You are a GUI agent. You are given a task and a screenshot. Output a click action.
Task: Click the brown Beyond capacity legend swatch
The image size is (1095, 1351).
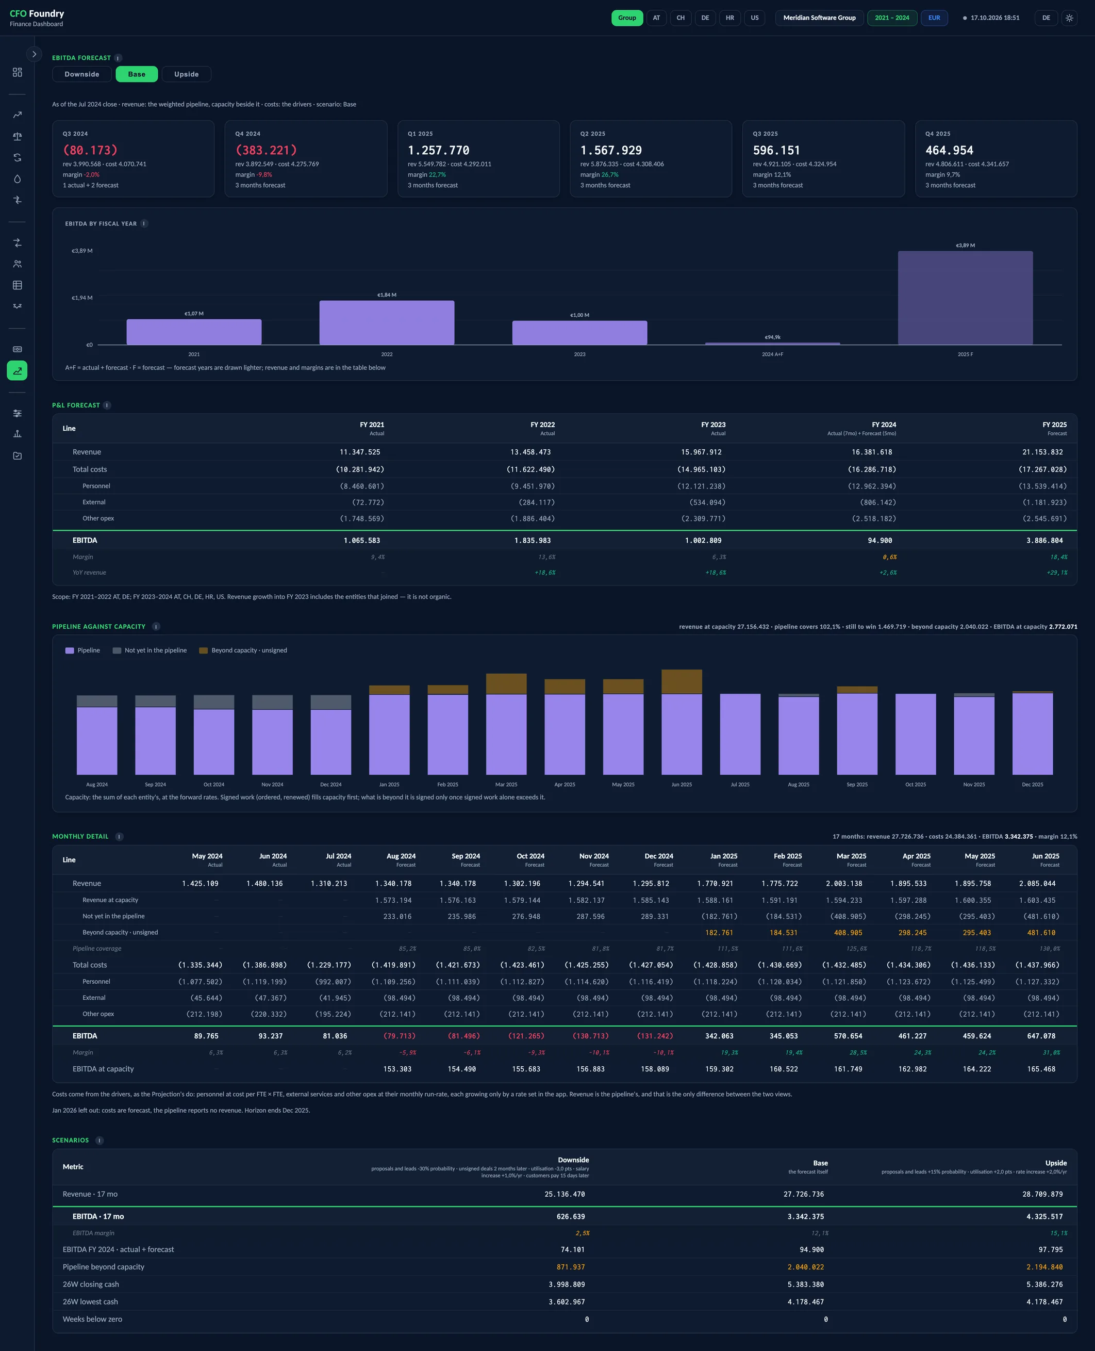(203, 650)
